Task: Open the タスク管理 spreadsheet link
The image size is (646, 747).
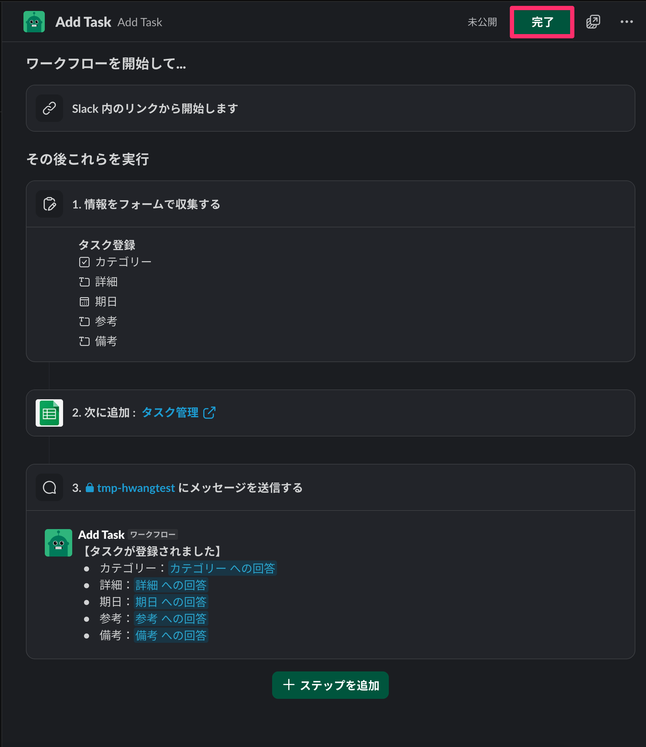Action: [x=170, y=412]
